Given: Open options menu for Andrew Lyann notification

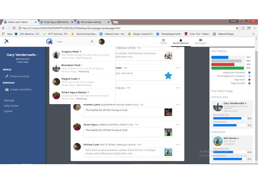Looking at the screenshot, I should pos(178,104).
